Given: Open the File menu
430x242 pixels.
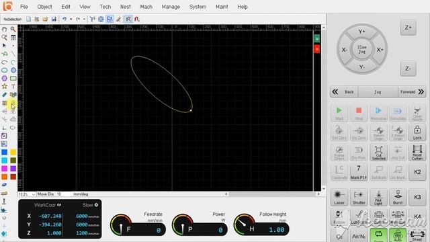Looking at the screenshot, I should (x=24, y=7).
